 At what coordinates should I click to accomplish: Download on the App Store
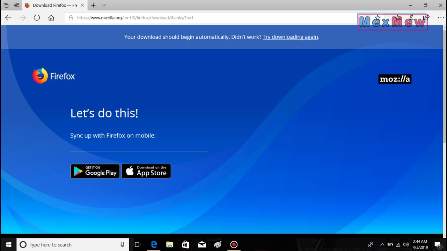pos(146,171)
